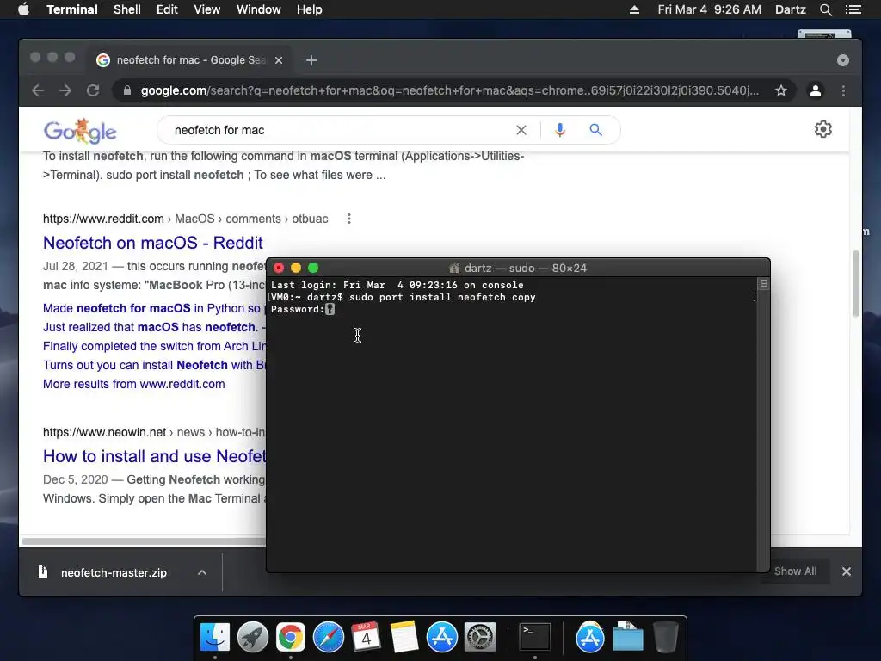Open Finally completed the switch from Arch link
This screenshot has height=661, width=881.
(x=153, y=346)
